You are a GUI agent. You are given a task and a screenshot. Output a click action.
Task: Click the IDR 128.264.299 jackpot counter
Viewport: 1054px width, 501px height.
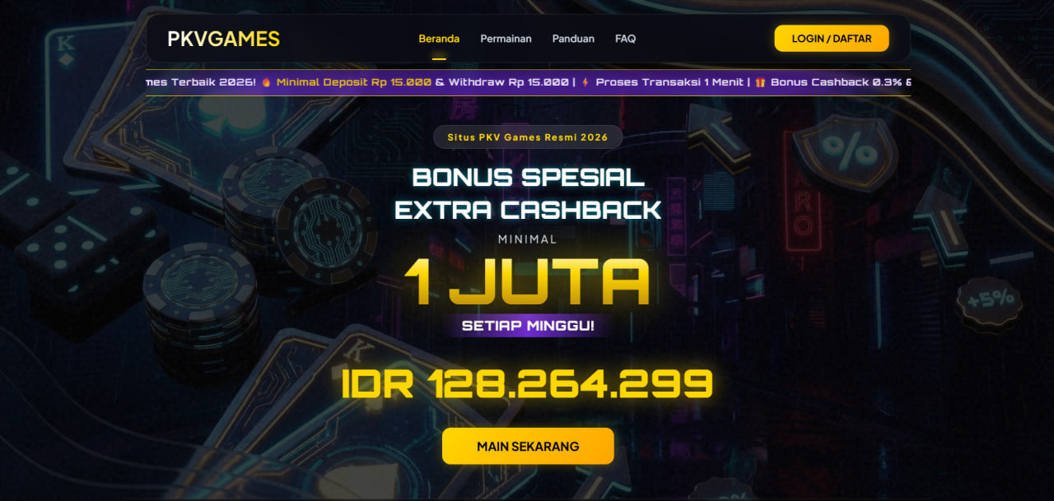click(x=527, y=384)
